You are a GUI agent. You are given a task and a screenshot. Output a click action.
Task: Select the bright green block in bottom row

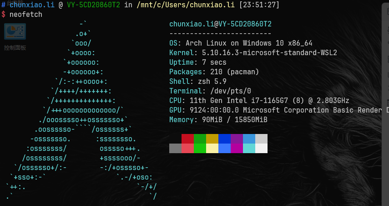click(200, 149)
